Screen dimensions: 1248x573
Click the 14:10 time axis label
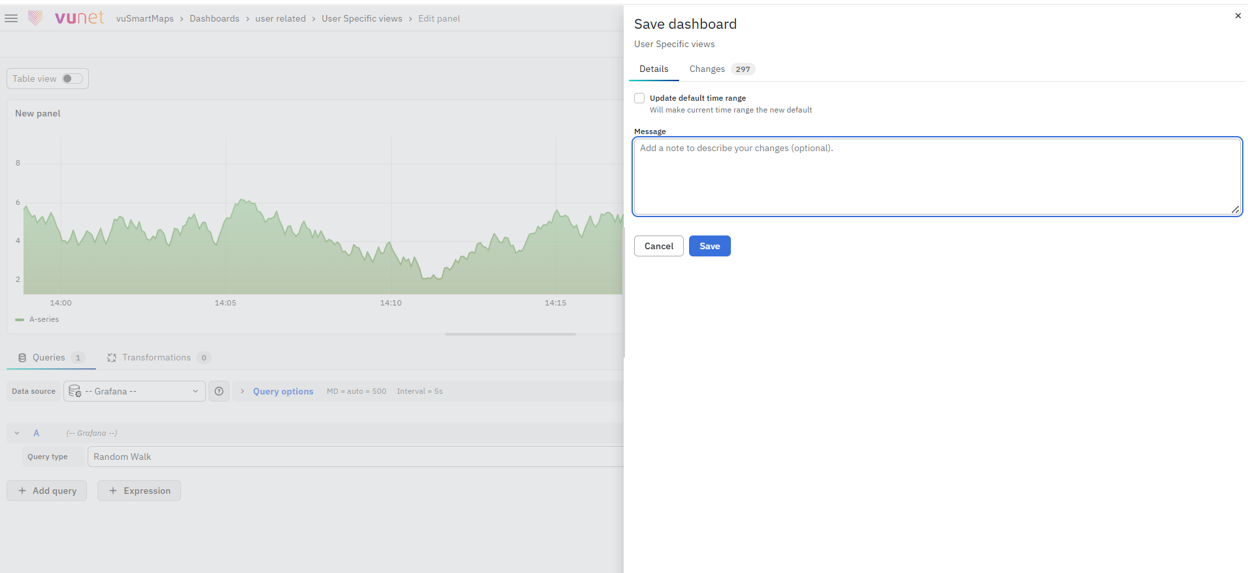point(391,303)
